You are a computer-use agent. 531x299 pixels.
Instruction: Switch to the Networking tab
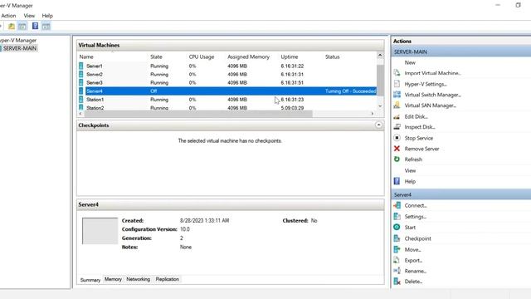tap(139, 279)
